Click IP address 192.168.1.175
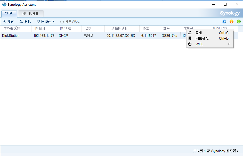The width and height of the screenshot is (243, 156). [x=44, y=36]
